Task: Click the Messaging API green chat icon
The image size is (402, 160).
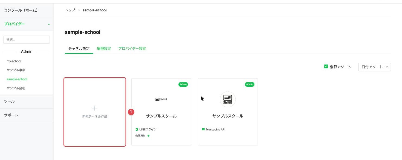Action: pyautogui.click(x=203, y=129)
